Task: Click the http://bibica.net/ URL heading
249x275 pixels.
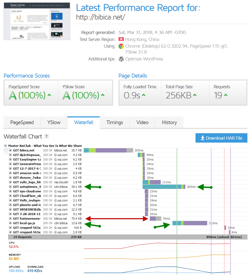Action: tap(101, 17)
